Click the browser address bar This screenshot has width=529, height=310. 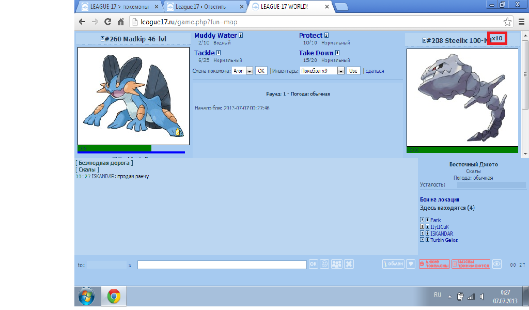[321, 22]
